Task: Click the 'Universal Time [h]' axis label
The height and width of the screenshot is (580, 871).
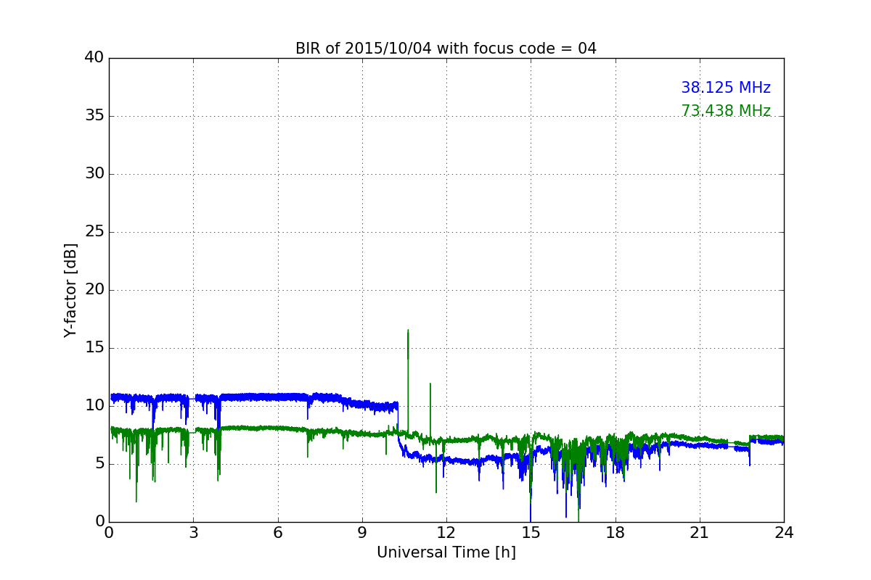Action: coord(446,552)
